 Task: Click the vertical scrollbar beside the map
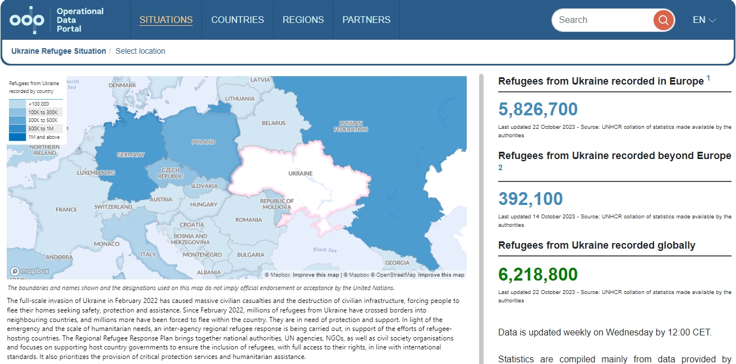[x=480, y=218]
